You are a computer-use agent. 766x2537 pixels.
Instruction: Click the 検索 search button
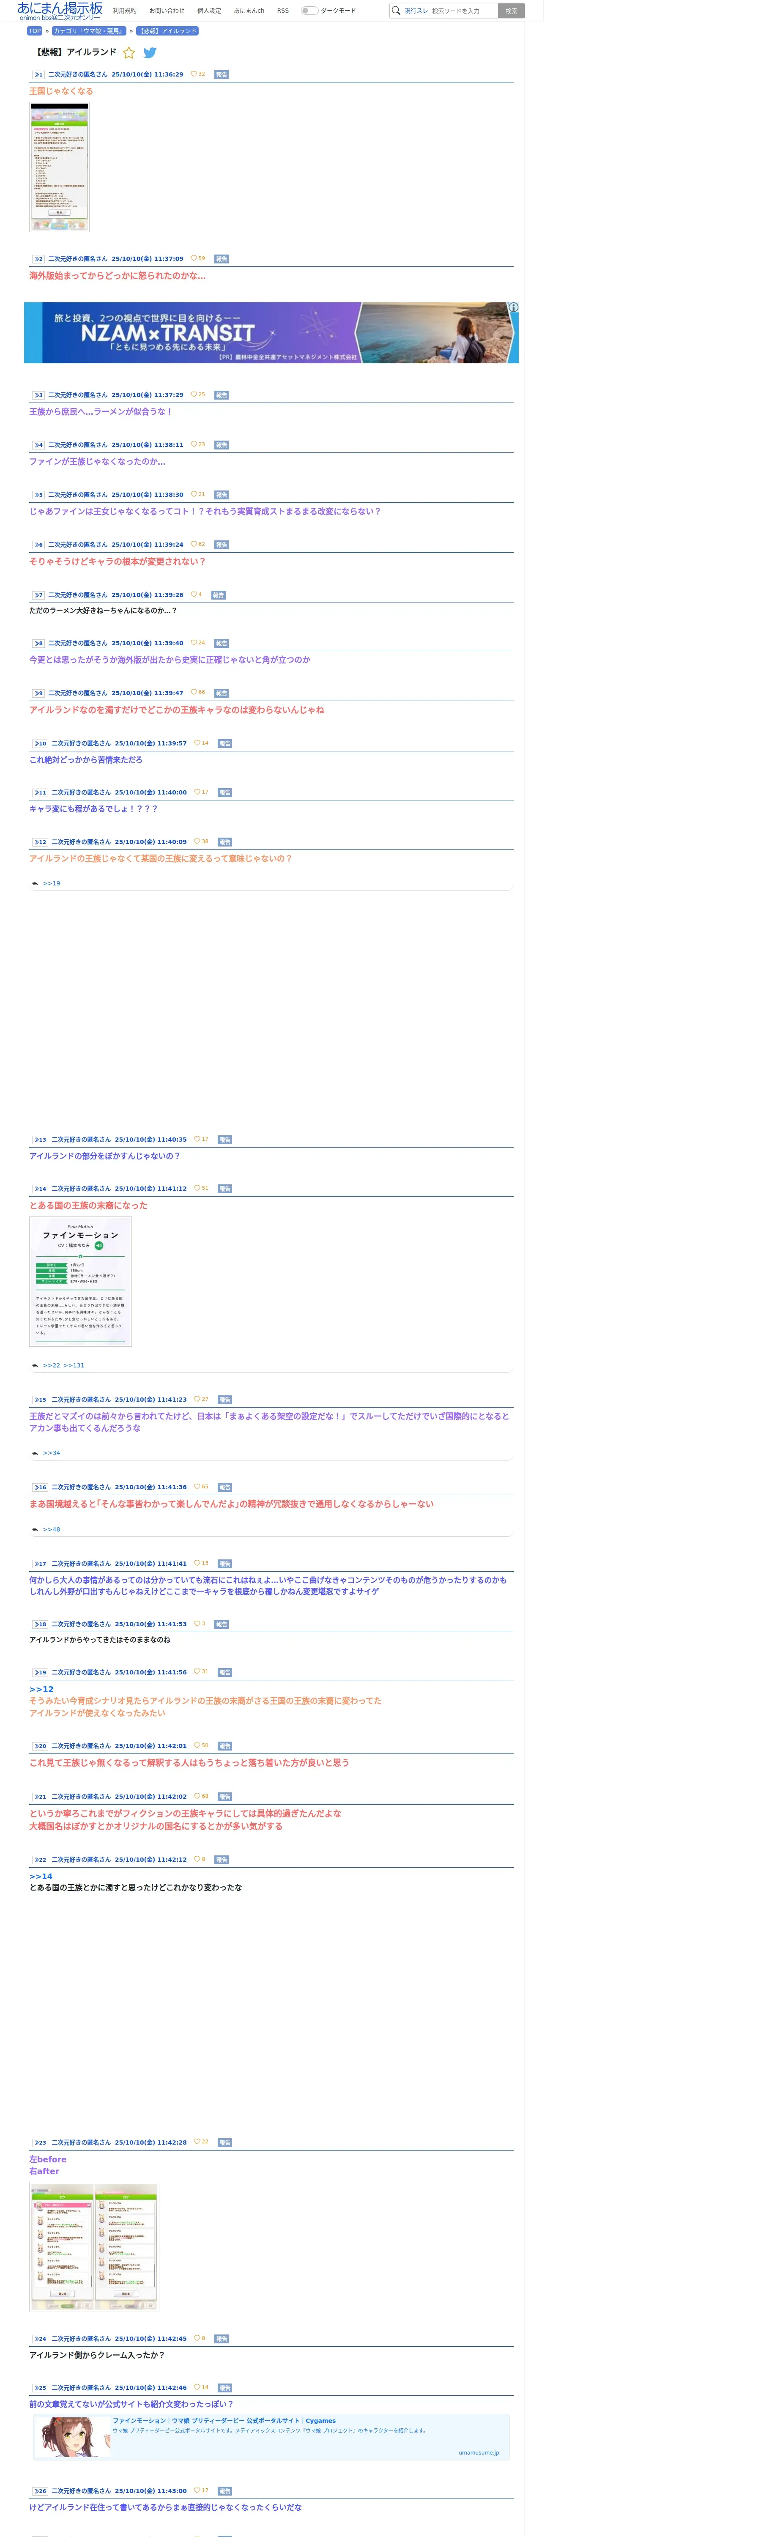point(511,11)
